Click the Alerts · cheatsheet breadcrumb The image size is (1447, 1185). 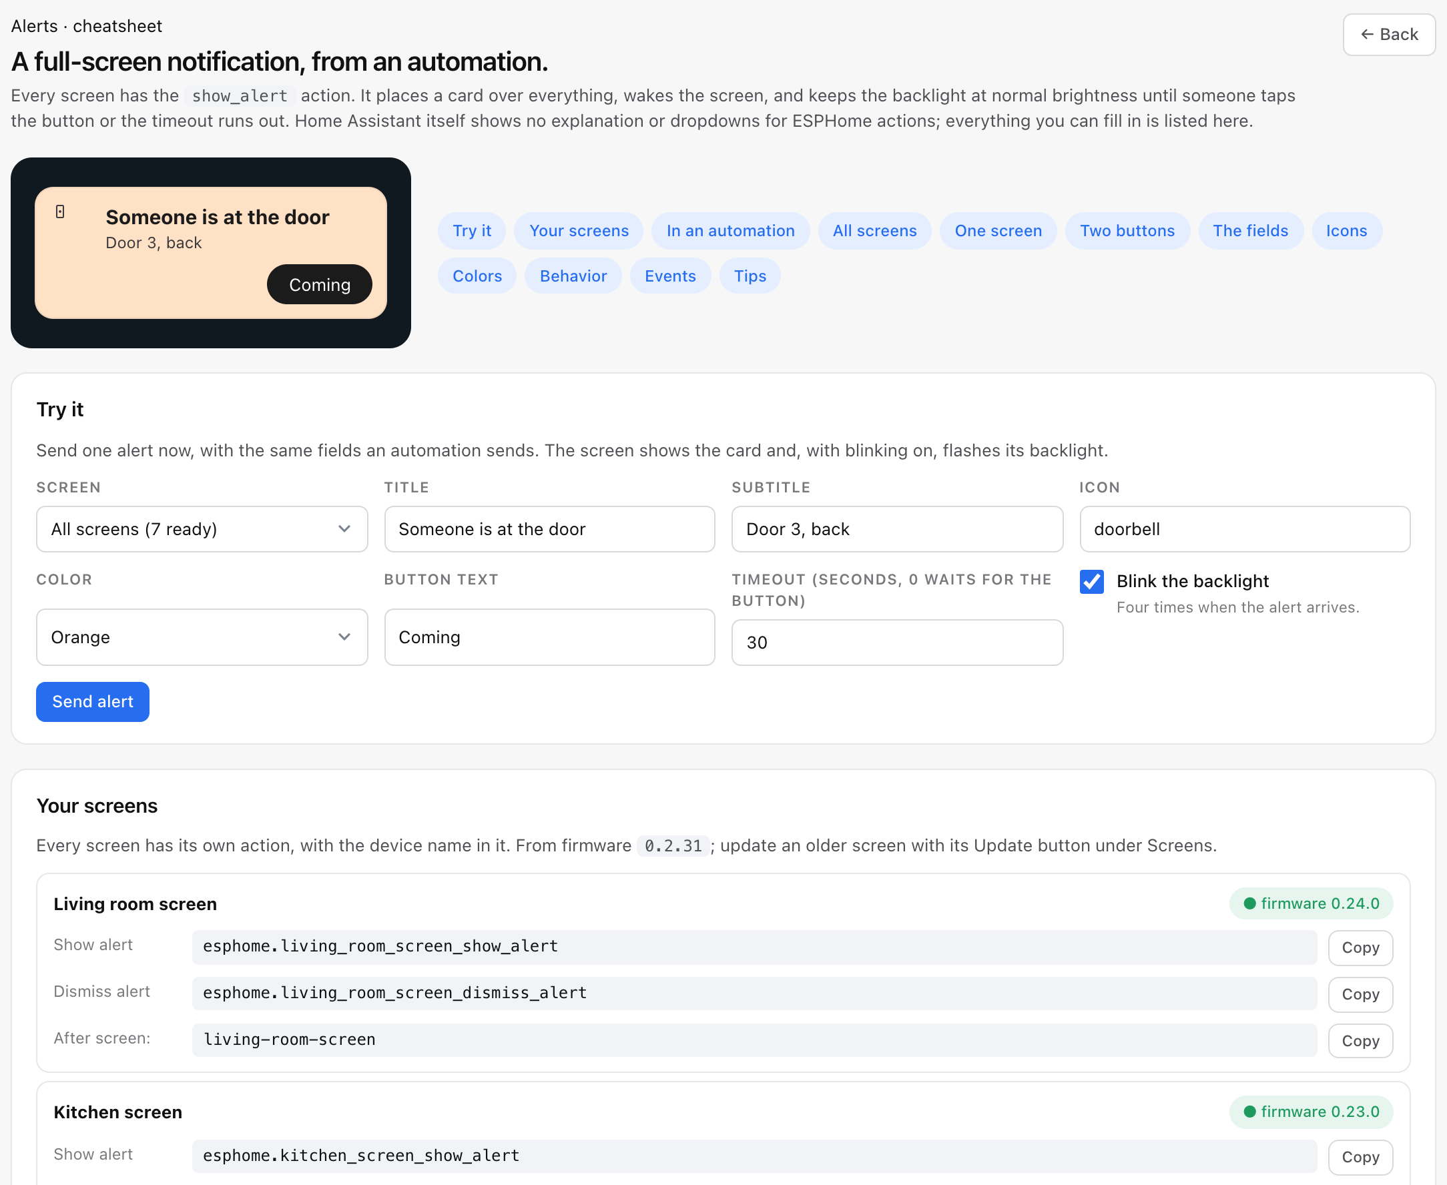pyautogui.click(x=87, y=26)
